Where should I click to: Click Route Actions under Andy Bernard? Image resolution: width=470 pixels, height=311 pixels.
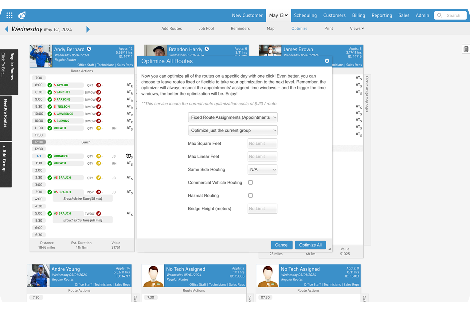pyautogui.click(x=82, y=71)
